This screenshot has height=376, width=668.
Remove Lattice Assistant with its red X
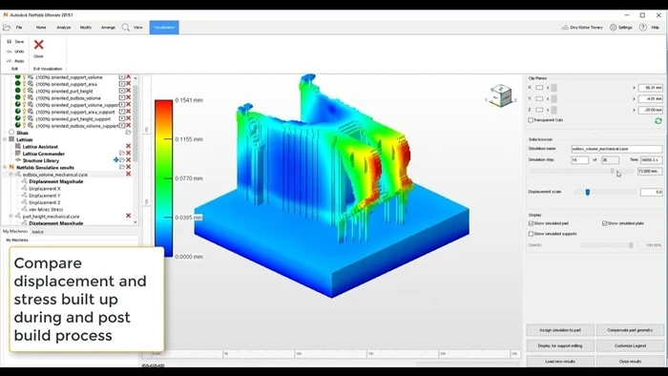(x=128, y=146)
